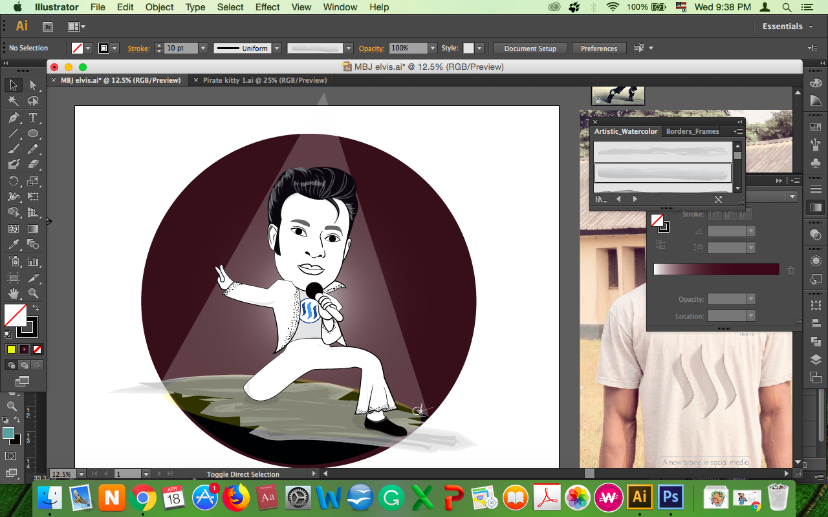Open the Symbols panel from the right dock
828x517 pixels.
pyautogui.click(x=816, y=163)
